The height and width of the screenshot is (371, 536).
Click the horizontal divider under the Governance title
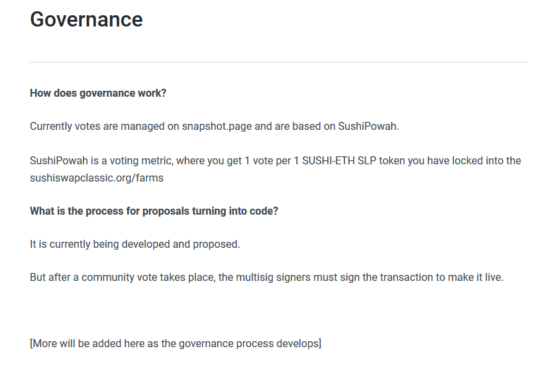click(278, 62)
